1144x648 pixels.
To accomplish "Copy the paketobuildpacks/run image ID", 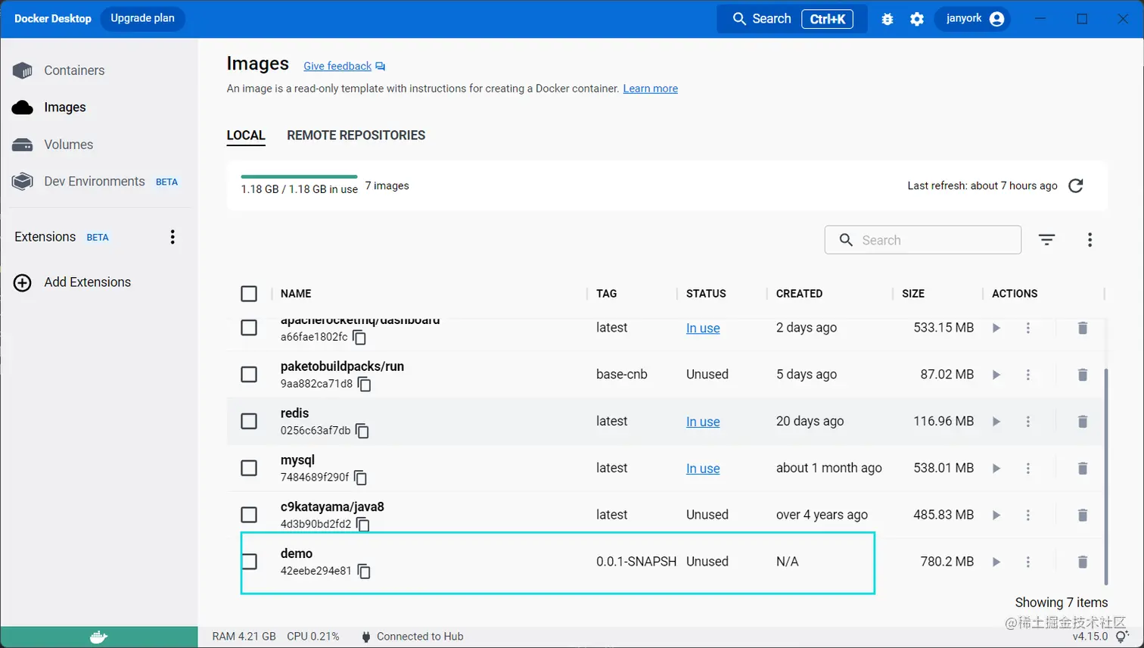I will point(365,384).
